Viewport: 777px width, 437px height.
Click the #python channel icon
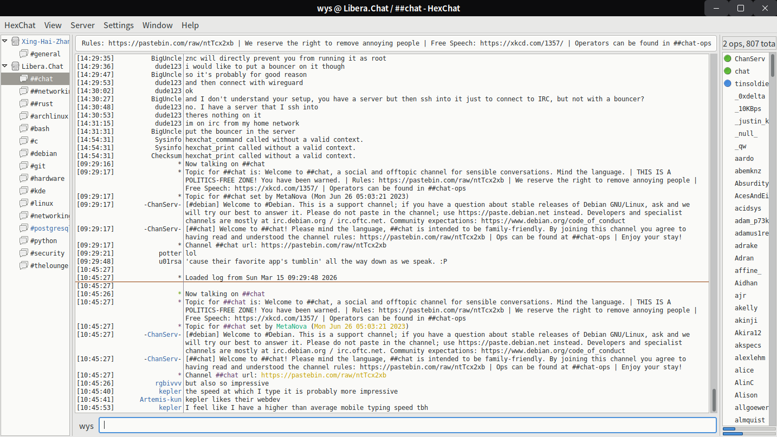point(23,240)
